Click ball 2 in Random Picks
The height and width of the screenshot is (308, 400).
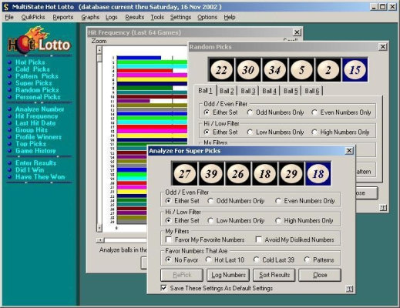click(x=328, y=70)
